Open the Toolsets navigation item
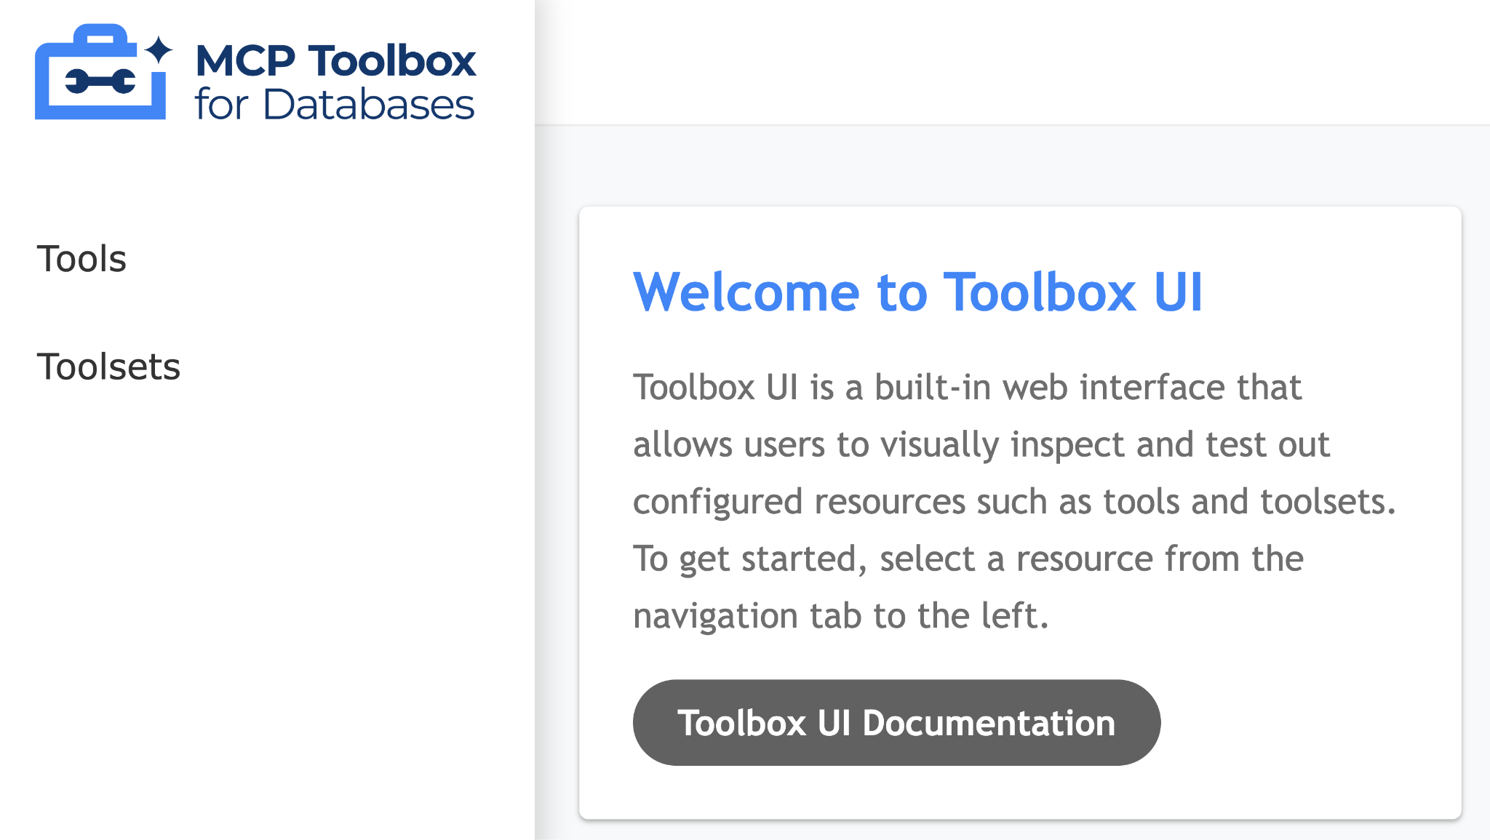Image resolution: width=1490 pixels, height=840 pixels. tap(108, 367)
